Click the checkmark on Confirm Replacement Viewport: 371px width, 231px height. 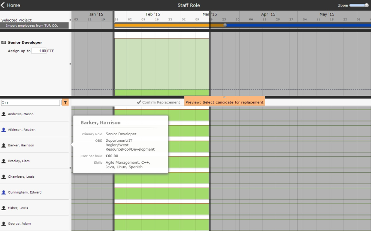139,102
